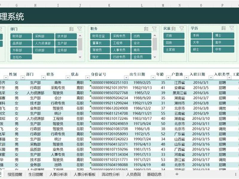Filter by 行政部 department
Screen dimensions: 239x179
click(43, 50)
